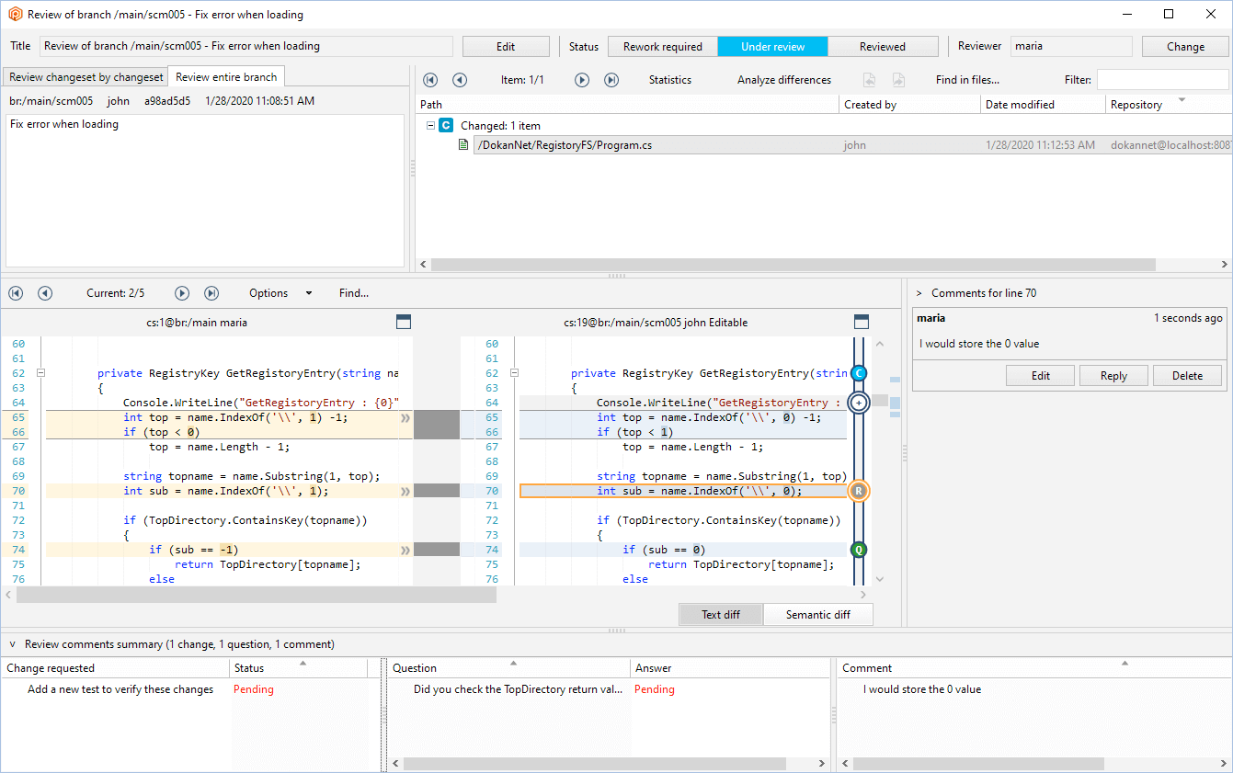
Task: Open Review entire branch tab
Action: [226, 77]
